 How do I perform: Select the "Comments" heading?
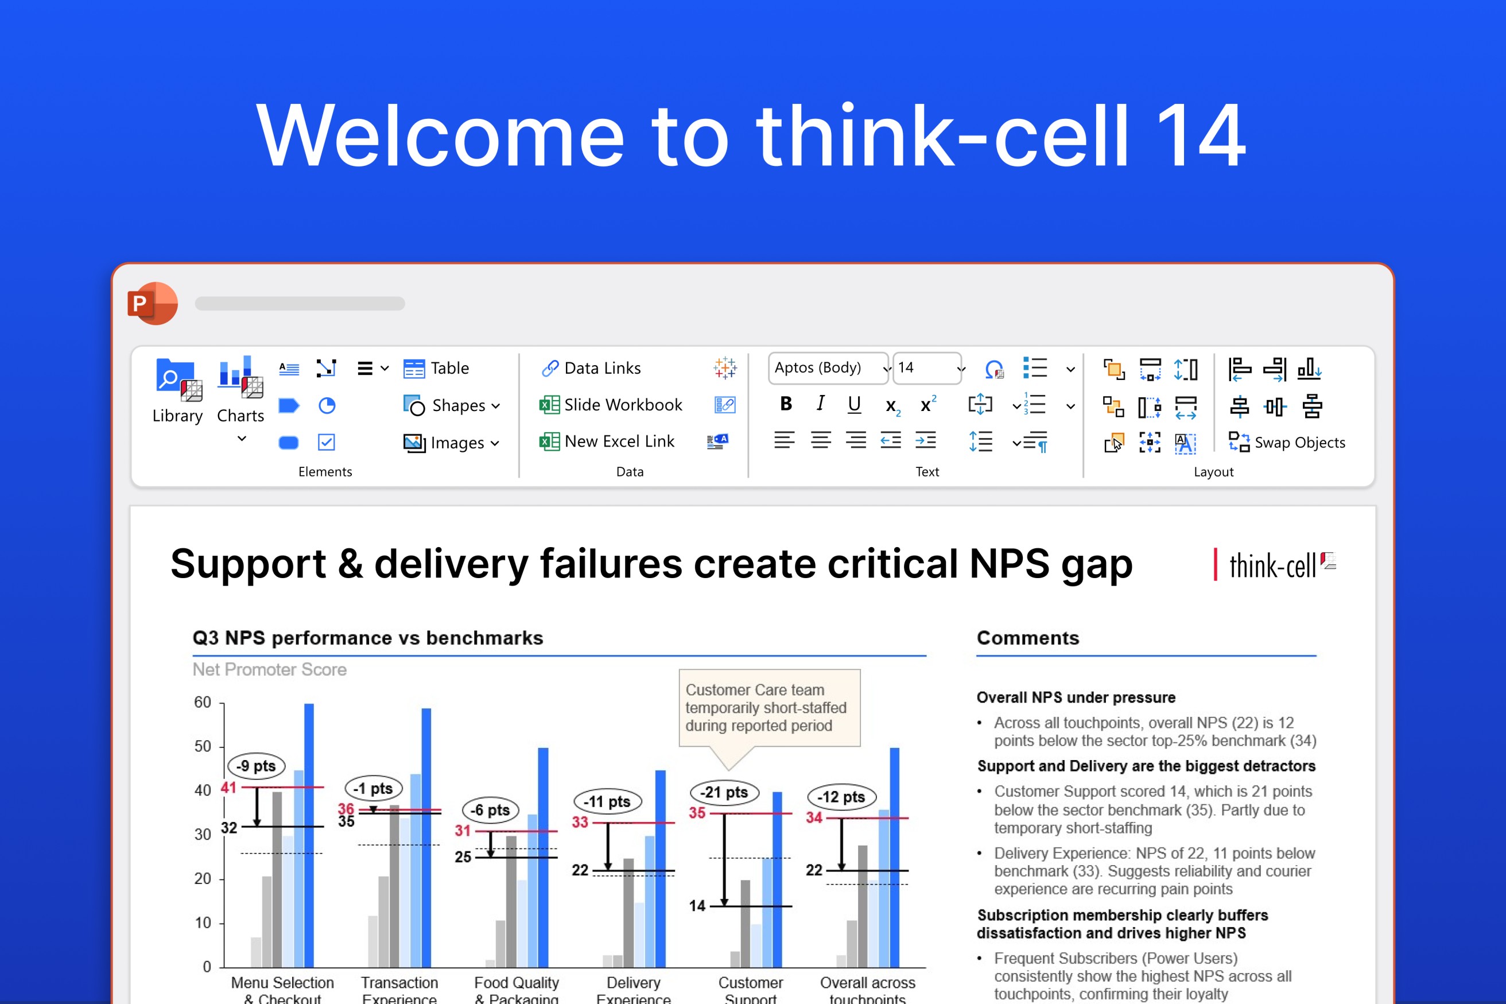[1028, 638]
